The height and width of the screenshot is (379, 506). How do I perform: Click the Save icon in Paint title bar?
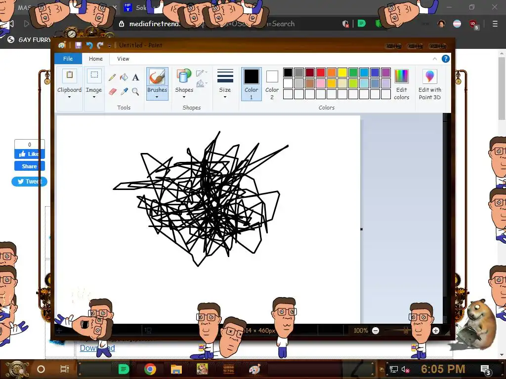[x=78, y=45]
